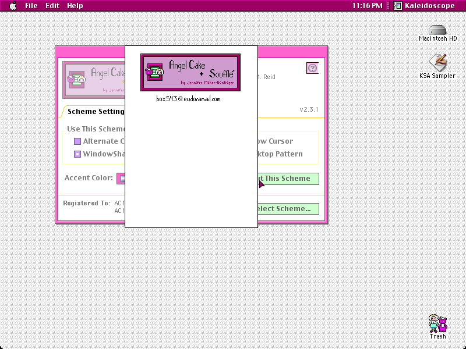This screenshot has height=349, width=466.
Task: Click the Registered To label
Action: (x=86, y=203)
